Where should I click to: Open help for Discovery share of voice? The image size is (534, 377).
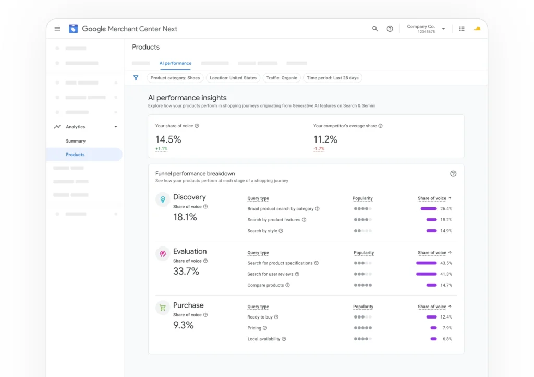(205, 207)
